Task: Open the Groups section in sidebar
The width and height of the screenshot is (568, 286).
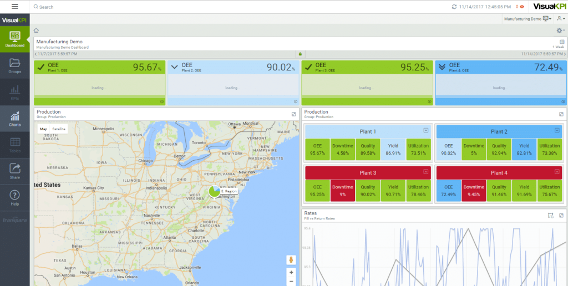Action: point(14,65)
